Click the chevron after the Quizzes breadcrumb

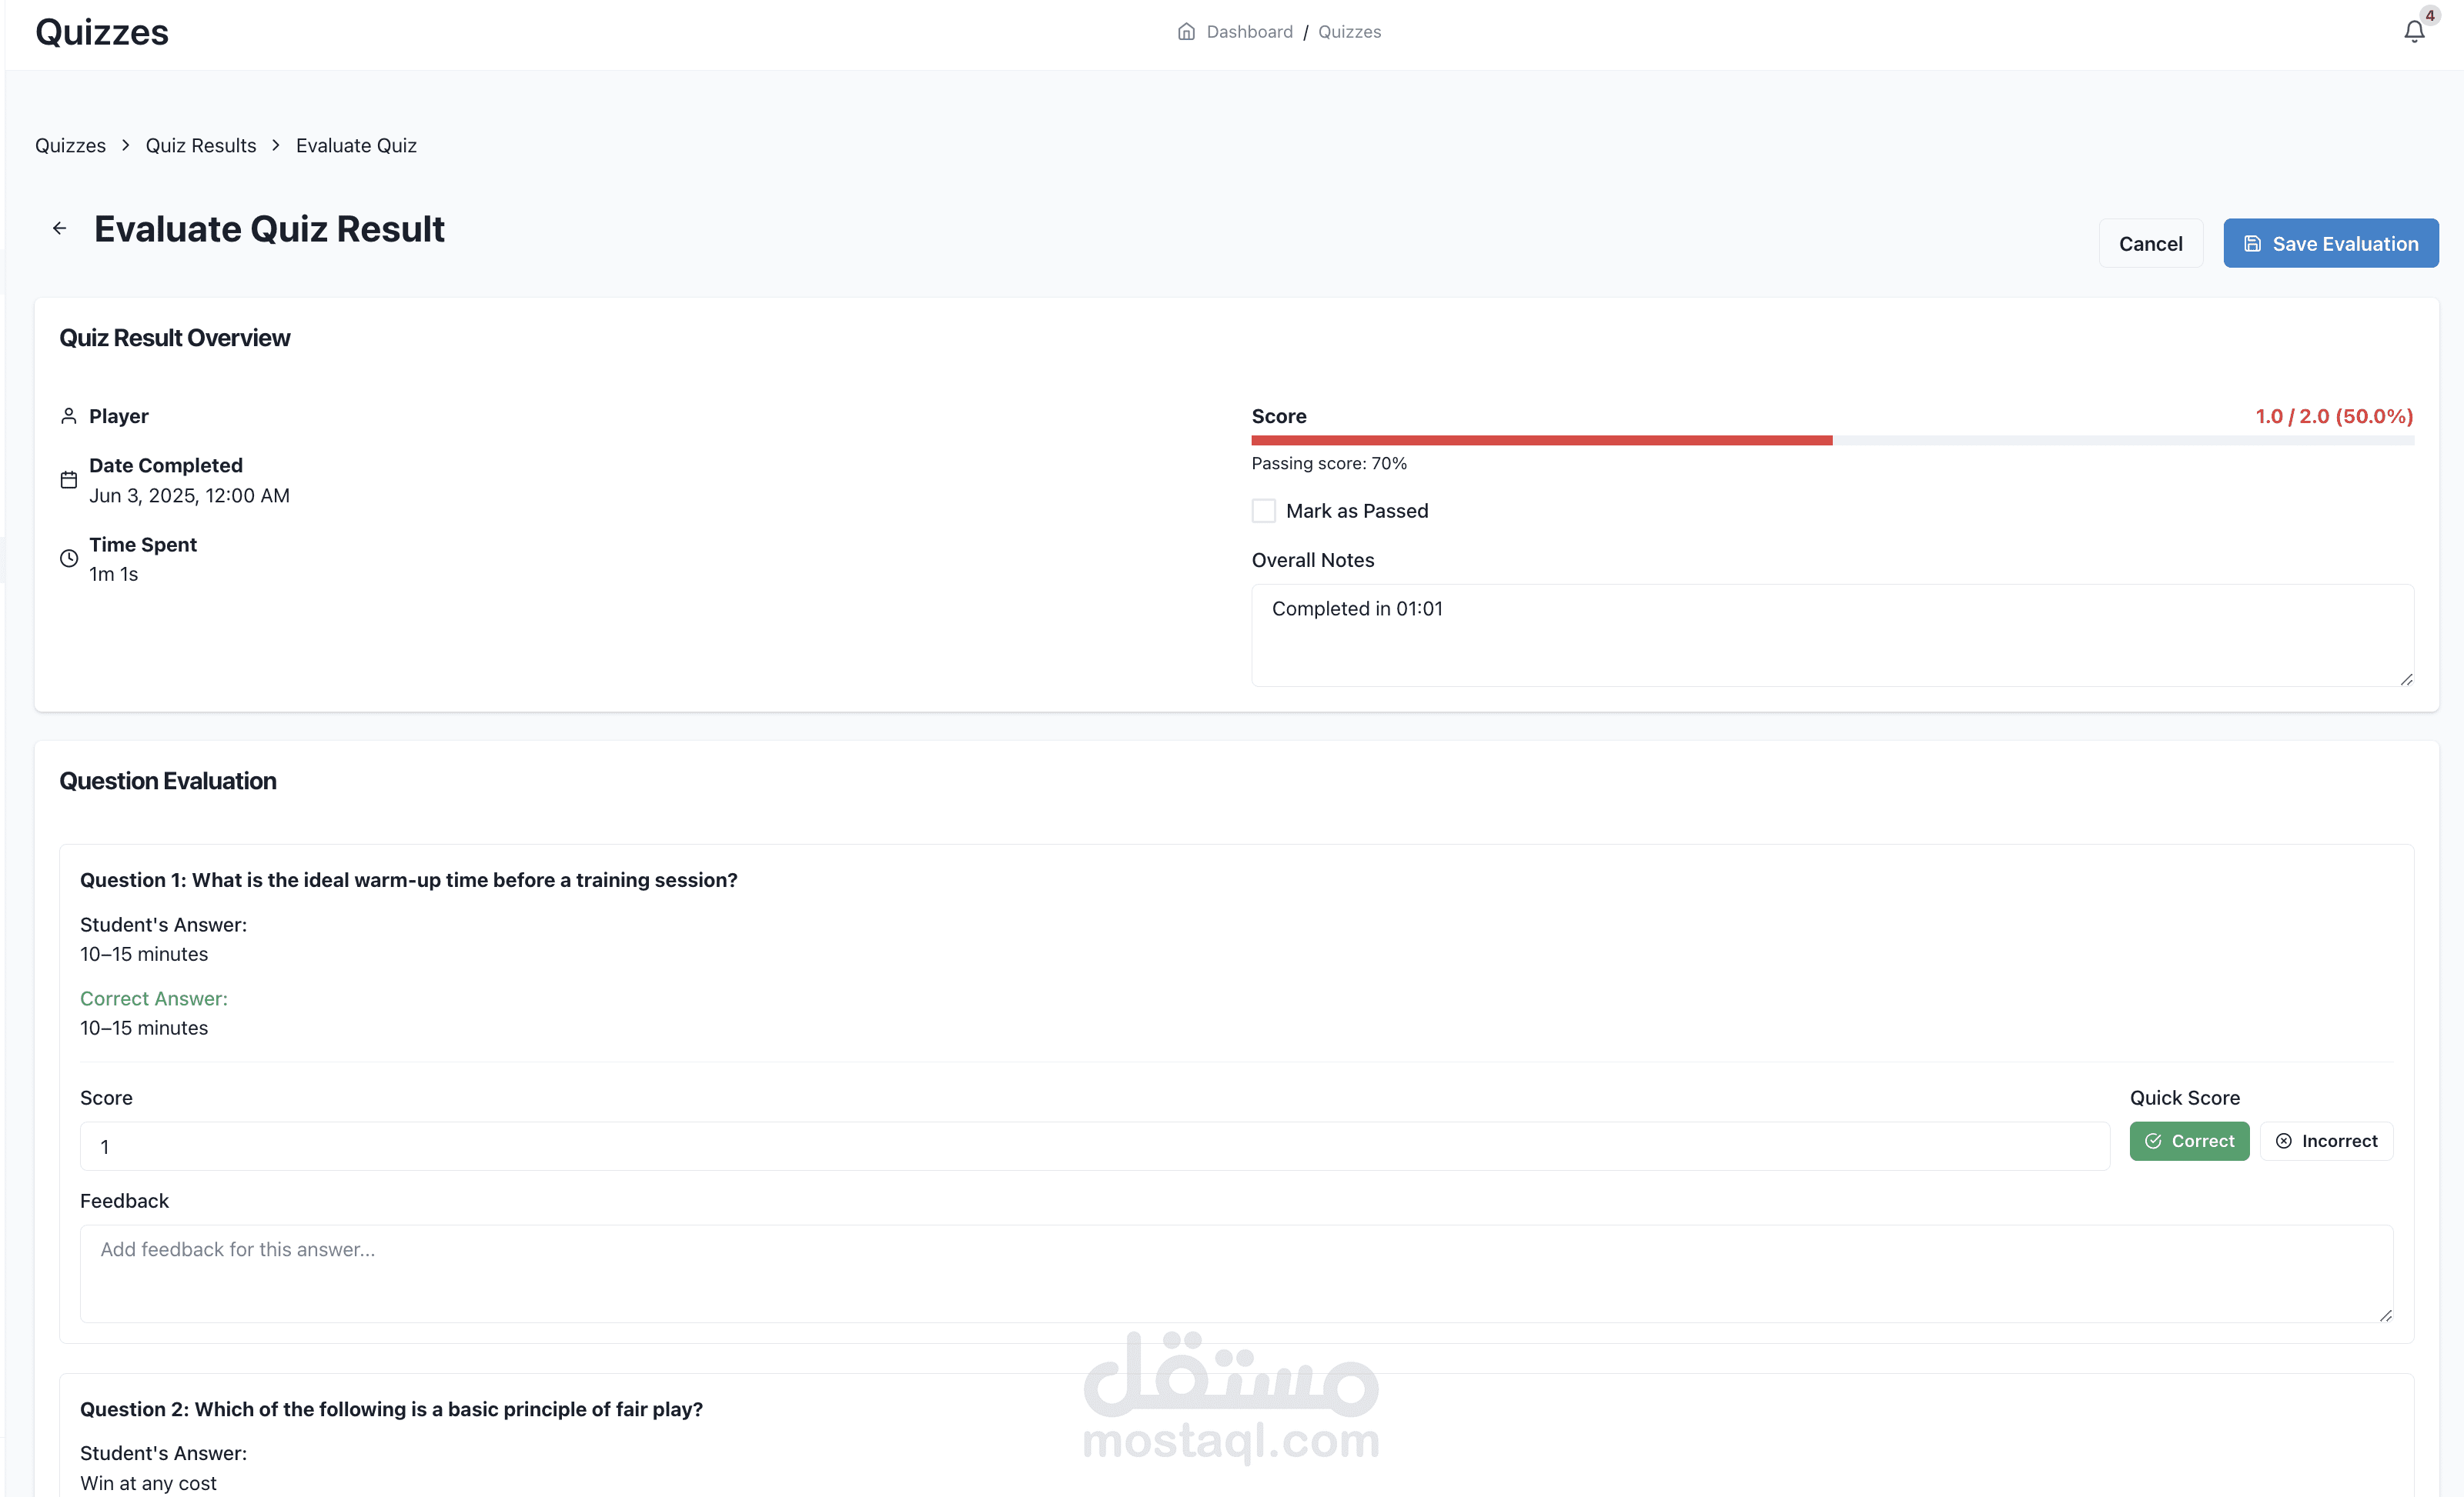point(126,146)
